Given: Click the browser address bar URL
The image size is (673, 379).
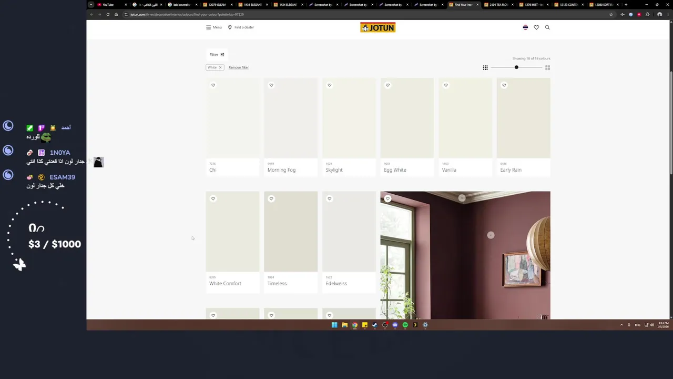Looking at the screenshot, I should tap(187, 14).
